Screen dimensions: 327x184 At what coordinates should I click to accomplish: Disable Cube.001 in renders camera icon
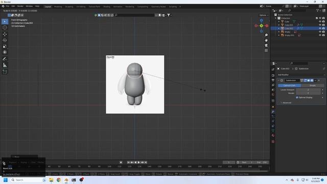tap(323, 25)
